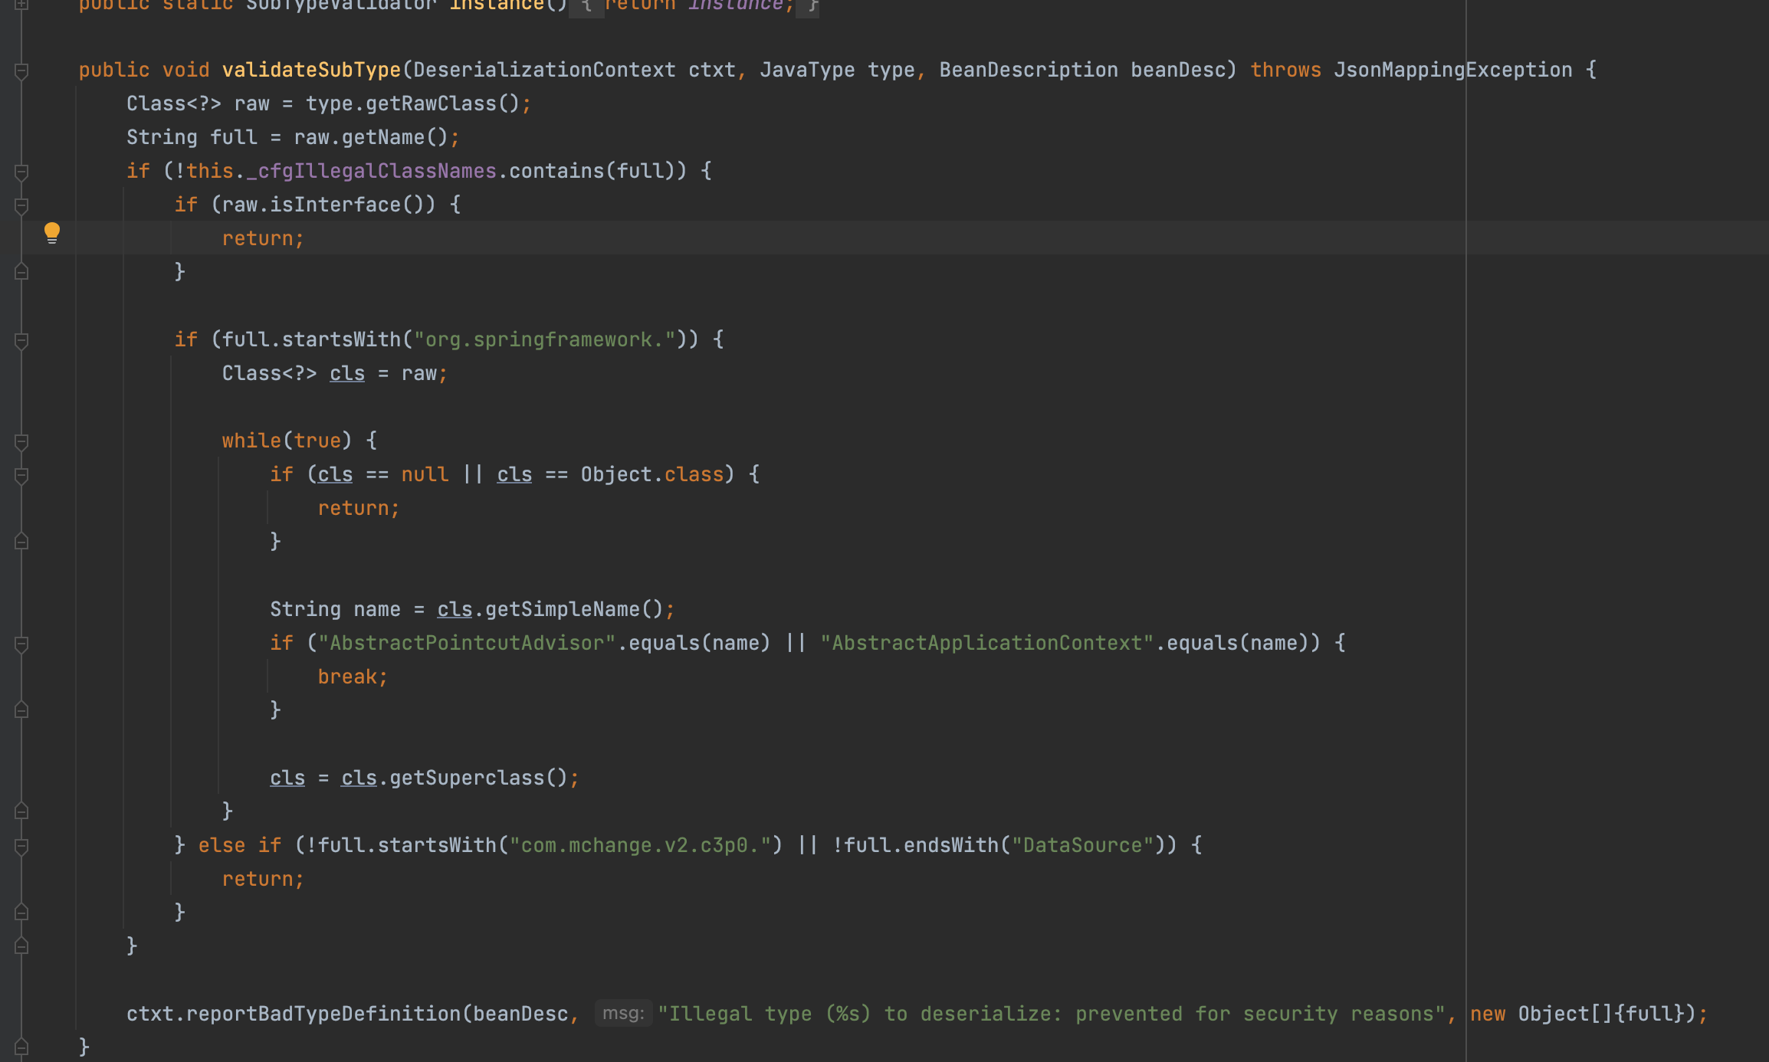
Task: Click the 'endsWith' method call
Action: coord(950,845)
